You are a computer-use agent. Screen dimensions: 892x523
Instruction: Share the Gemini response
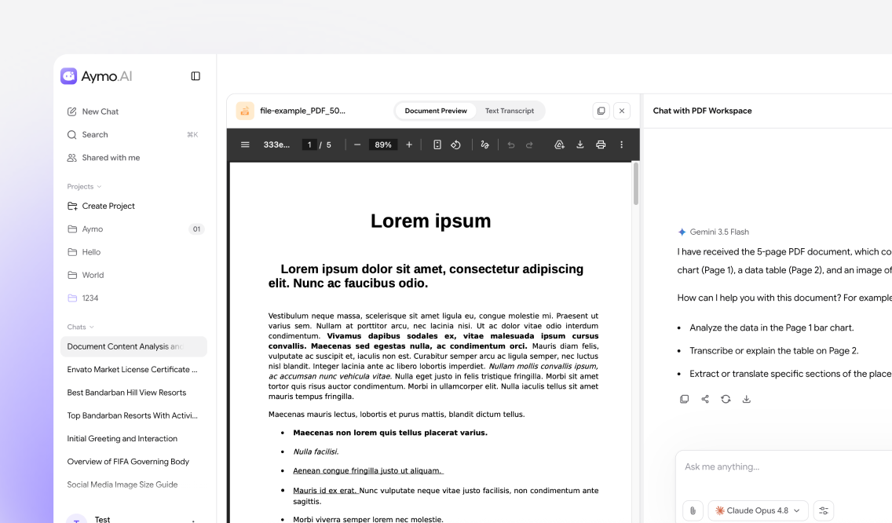705,399
